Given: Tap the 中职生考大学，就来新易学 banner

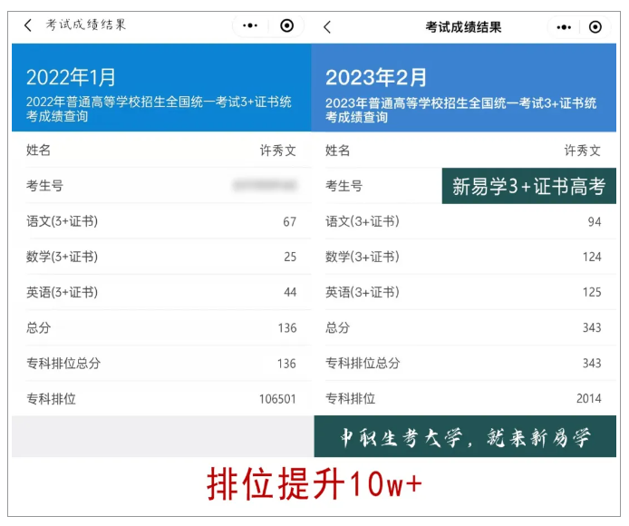Looking at the screenshot, I should pos(465,437).
